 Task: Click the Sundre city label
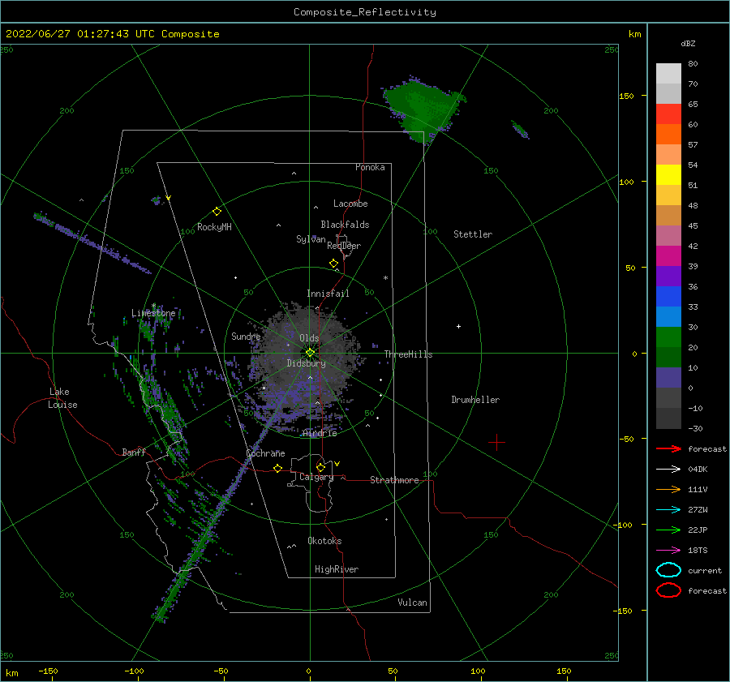[246, 336]
